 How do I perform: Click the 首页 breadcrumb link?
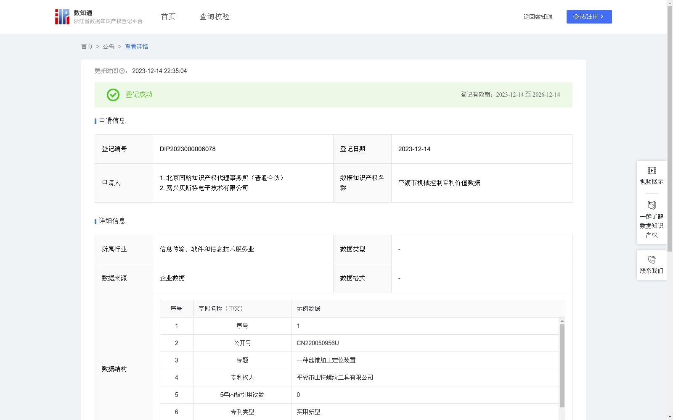tap(87, 47)
